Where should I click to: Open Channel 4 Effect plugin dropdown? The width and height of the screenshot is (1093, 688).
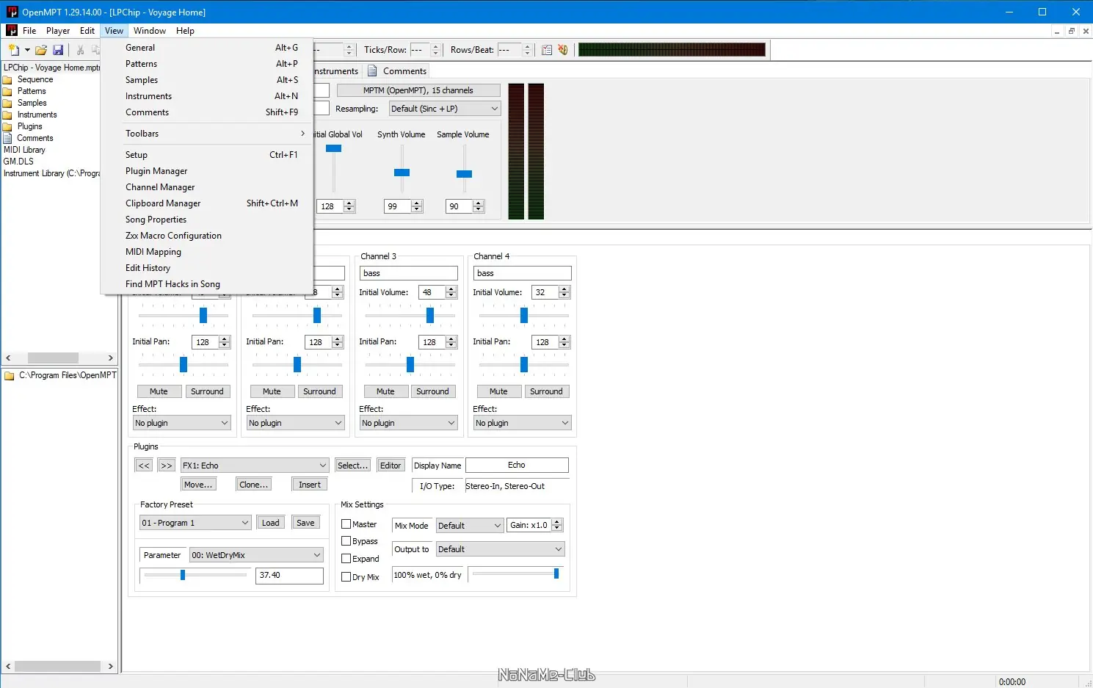coord(522,423)
